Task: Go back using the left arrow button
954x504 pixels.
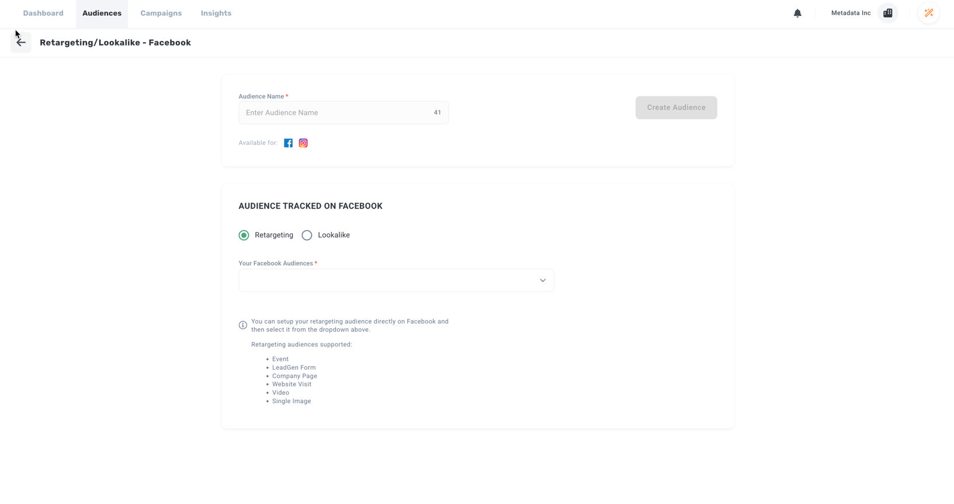Action: [x=21, y=43]
